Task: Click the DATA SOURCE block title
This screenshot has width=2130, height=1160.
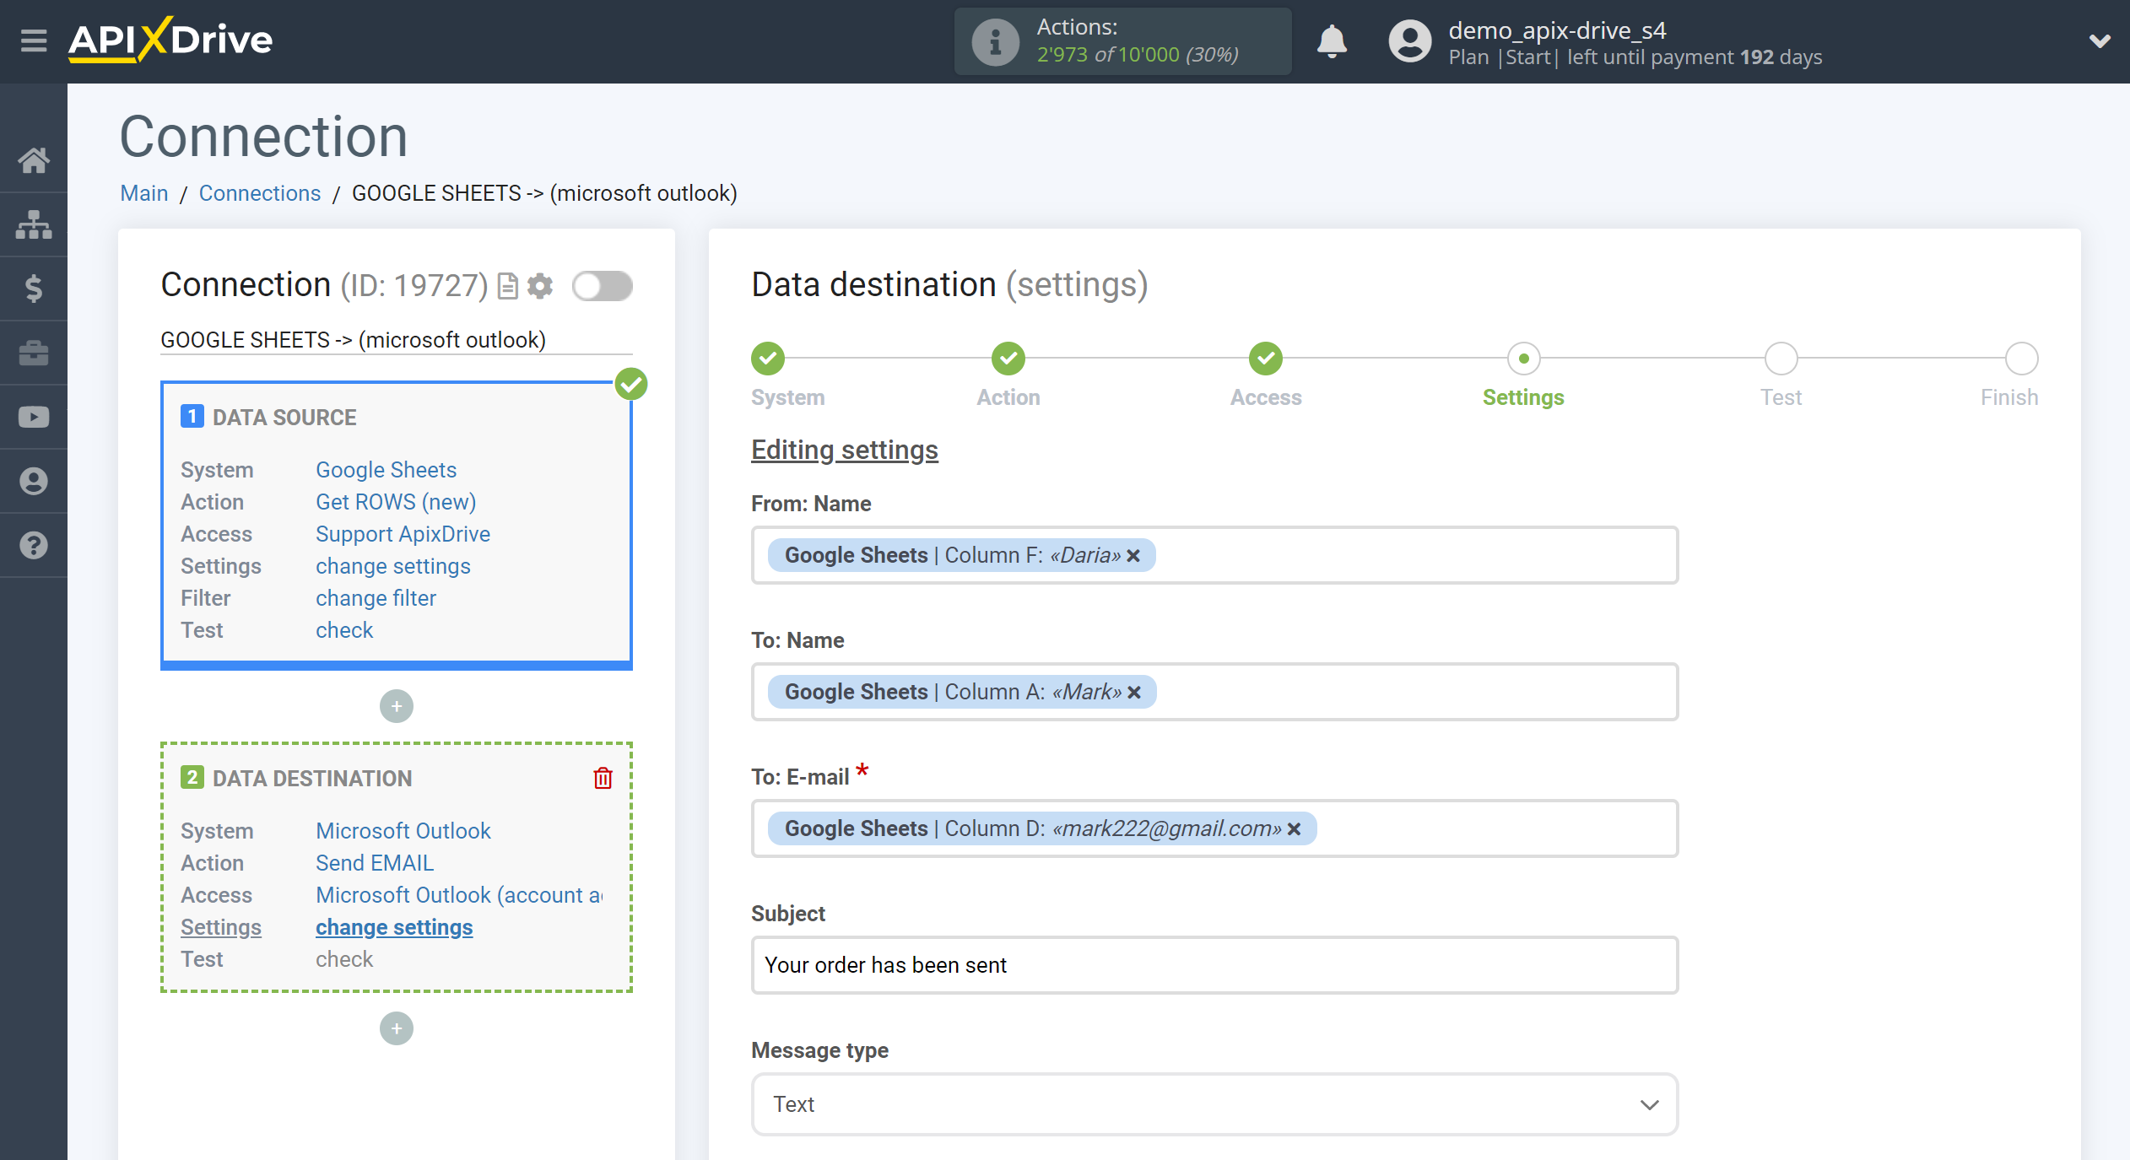Action: tap(284, 418)
